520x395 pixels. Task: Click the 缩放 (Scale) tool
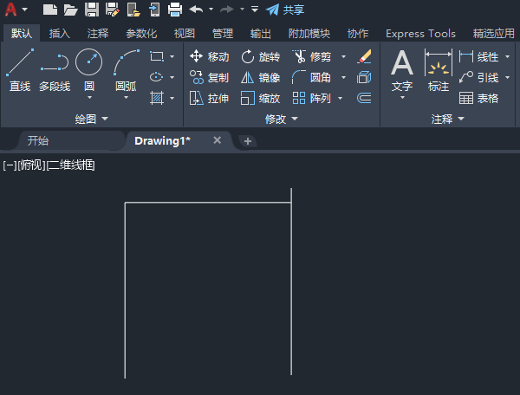pos(260,98)
